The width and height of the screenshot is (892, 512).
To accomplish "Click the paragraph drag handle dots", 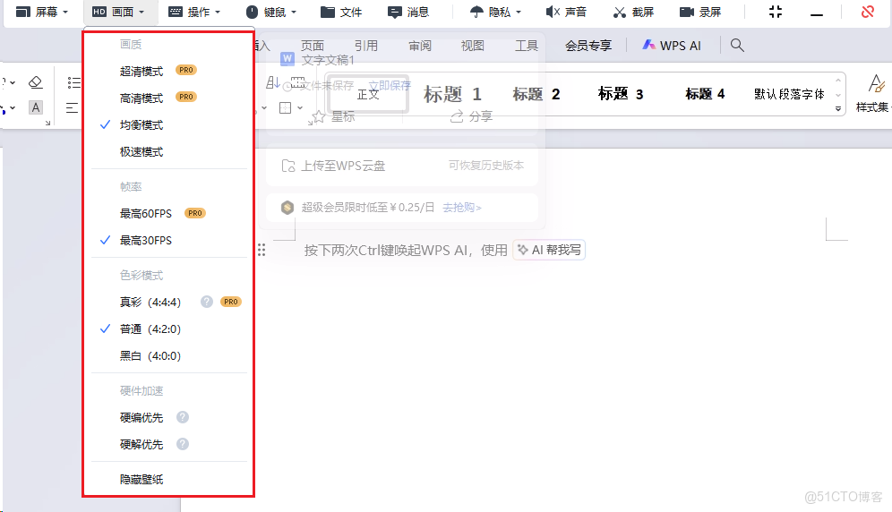I will (x=262, y=250).
